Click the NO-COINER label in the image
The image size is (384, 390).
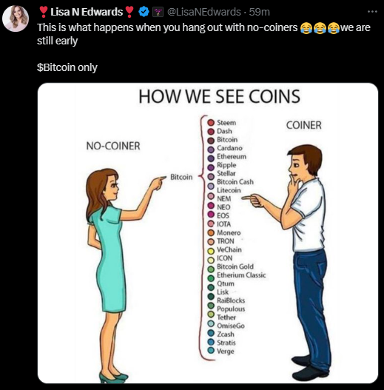point(113,146)
